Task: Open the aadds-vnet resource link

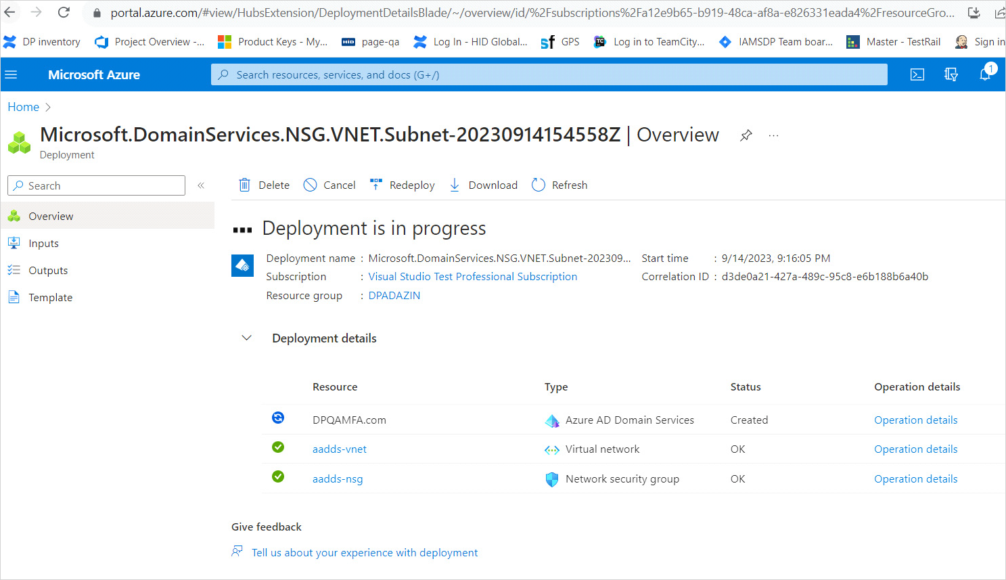Action: point(340,449)
